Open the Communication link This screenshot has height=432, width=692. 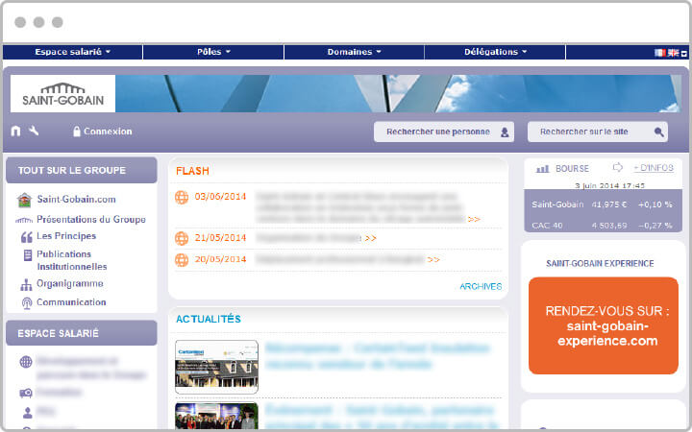coord(71,302)
